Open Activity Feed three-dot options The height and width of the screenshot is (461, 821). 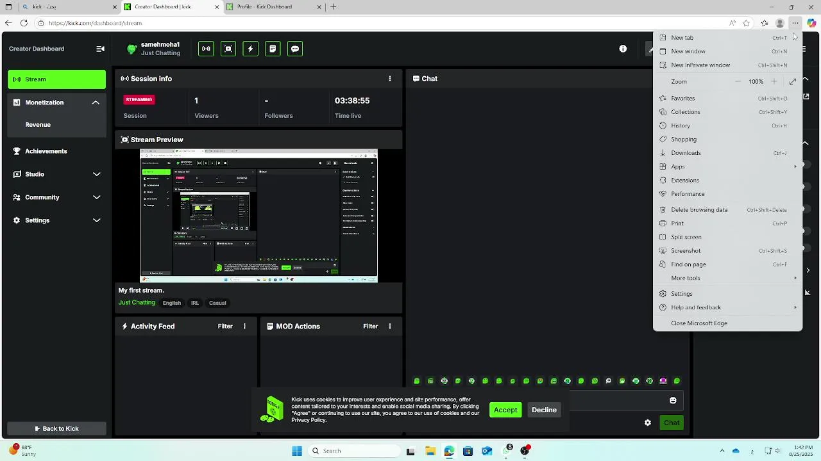[x=244, y=327]
